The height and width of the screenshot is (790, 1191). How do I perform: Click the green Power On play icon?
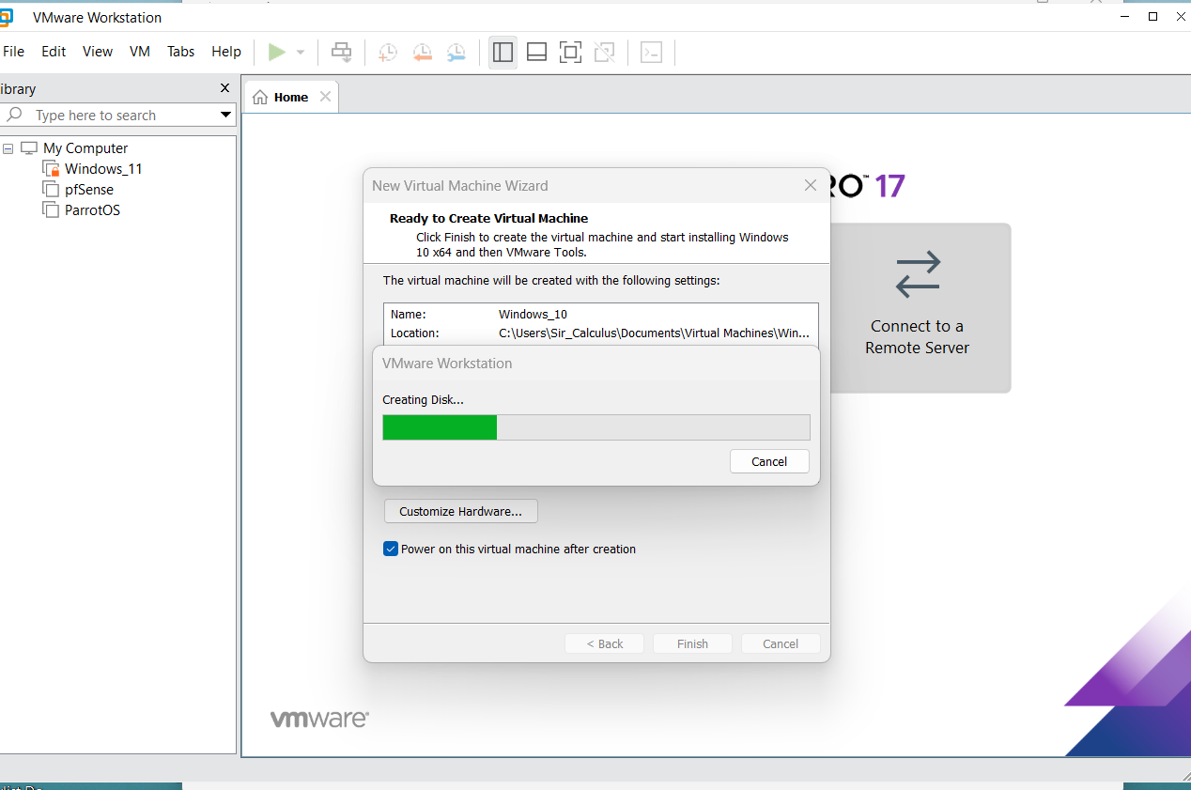tap(276, 53)
